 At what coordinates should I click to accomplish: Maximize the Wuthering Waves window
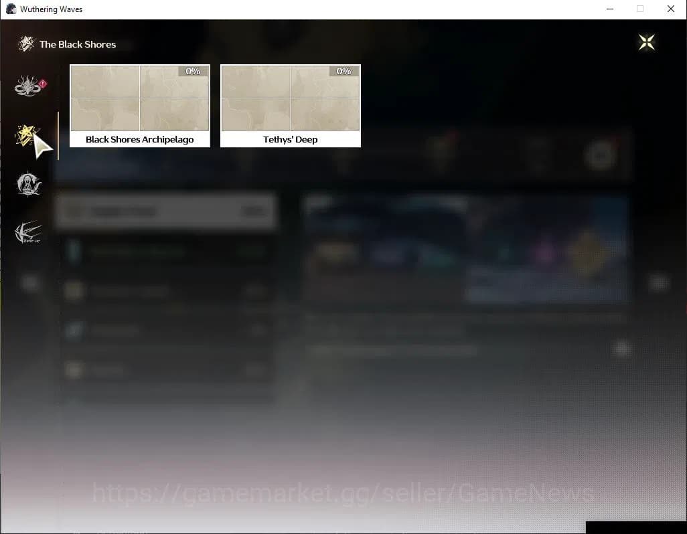click(640, 9)
